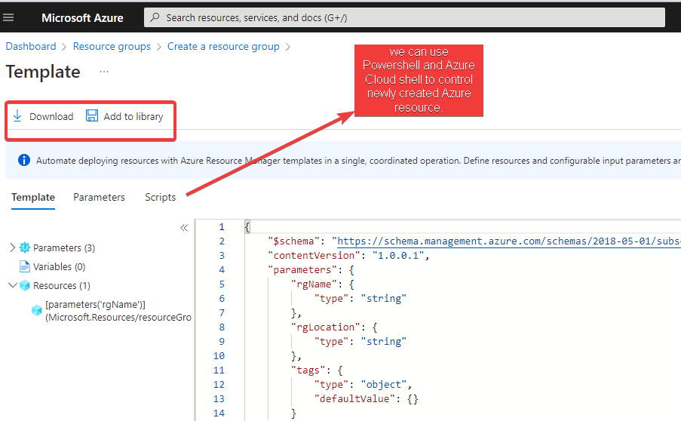This screenshot has width=681, height=421.
Task: Click "string" value on line 6
Action: (384, 299)
